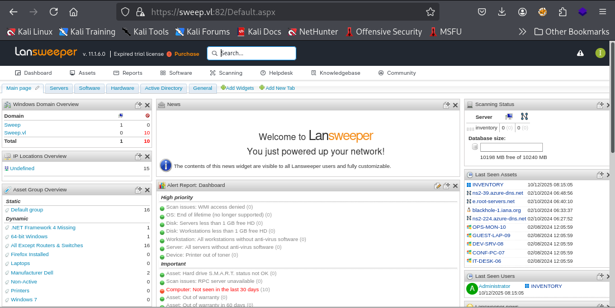Close the Asset Group Overview widget
Image resolution: width=615 pixels, height=308 pixels.
[148, 190]
